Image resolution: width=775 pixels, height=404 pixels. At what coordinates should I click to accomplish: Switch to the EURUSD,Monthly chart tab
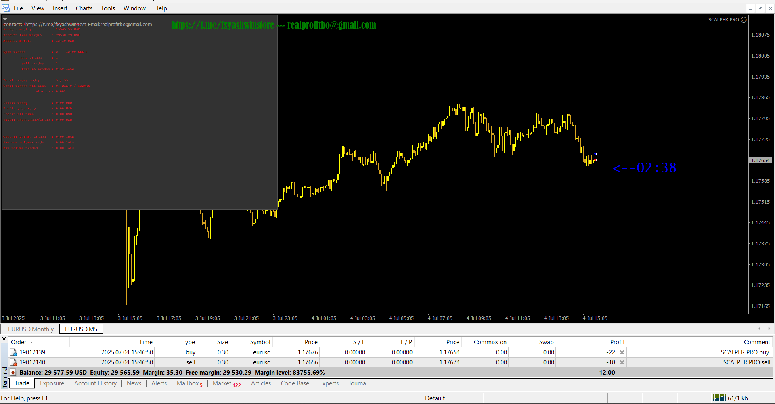(31, 329)
